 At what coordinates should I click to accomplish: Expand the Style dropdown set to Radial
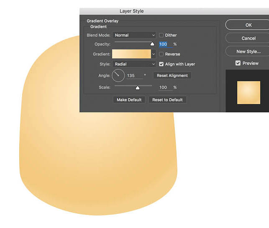[x=134, y=64]
